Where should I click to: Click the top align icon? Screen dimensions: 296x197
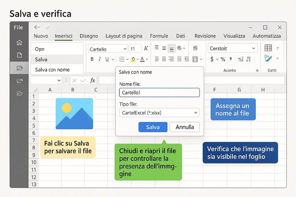pyautogui.click(x=157, y=47)
